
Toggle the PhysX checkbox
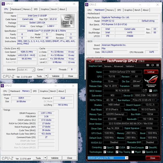[133, 152]
